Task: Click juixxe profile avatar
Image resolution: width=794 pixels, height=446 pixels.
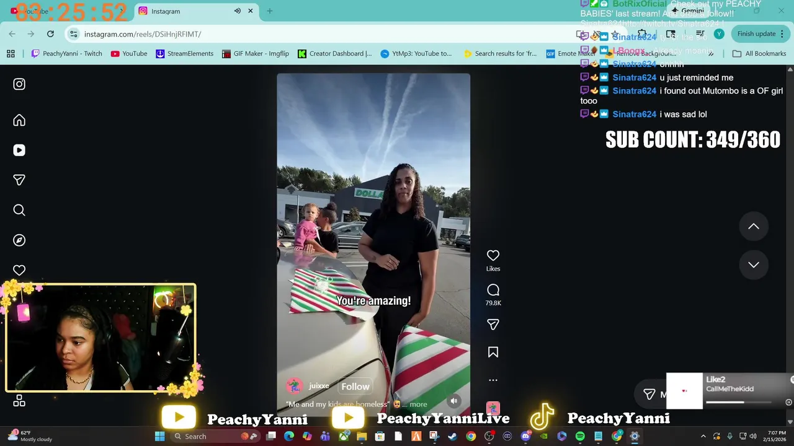Action: tap(294, 386)
